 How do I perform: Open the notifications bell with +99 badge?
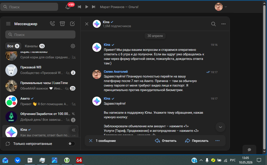pyautogui.click(x=68, y=7)
